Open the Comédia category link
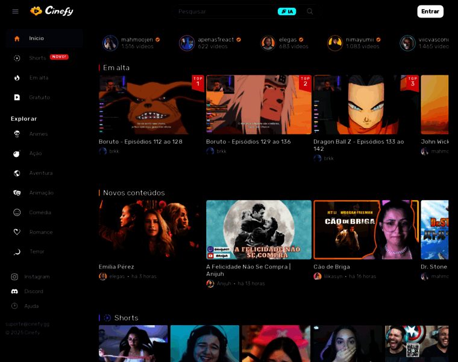The height and width of the screenshot is (362, 458). coord(40,212)
